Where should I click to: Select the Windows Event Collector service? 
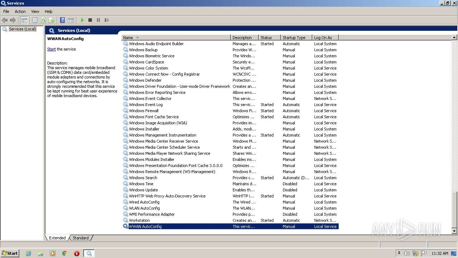pos(230,99)
